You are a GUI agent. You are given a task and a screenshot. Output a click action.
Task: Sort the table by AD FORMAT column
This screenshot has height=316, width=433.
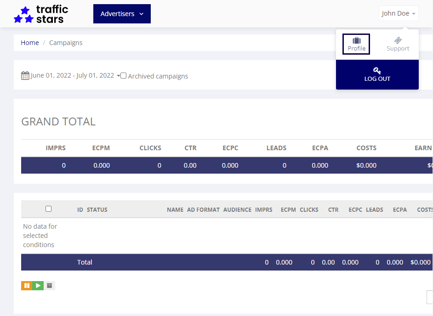pos(203,209)
